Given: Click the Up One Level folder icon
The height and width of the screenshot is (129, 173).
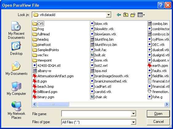Looking at the screenshot, I should 126,15.
